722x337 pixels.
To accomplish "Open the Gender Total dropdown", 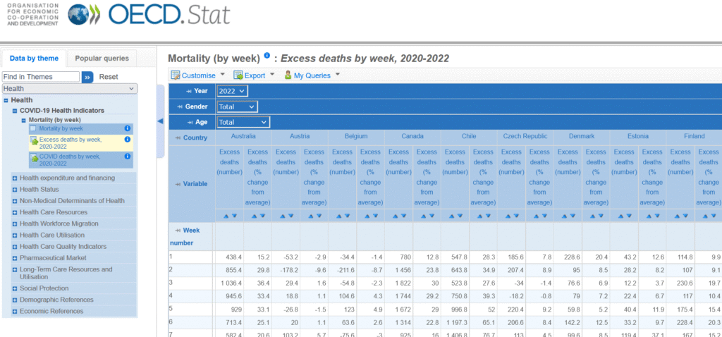I will (237, 106).
